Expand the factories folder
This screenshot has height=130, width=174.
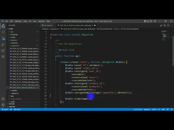pyautogui.click(x=14, y=43)
